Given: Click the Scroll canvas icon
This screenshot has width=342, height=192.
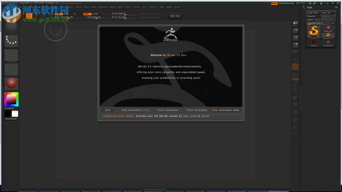Looking at the screenshot, I should click(295, 24).
